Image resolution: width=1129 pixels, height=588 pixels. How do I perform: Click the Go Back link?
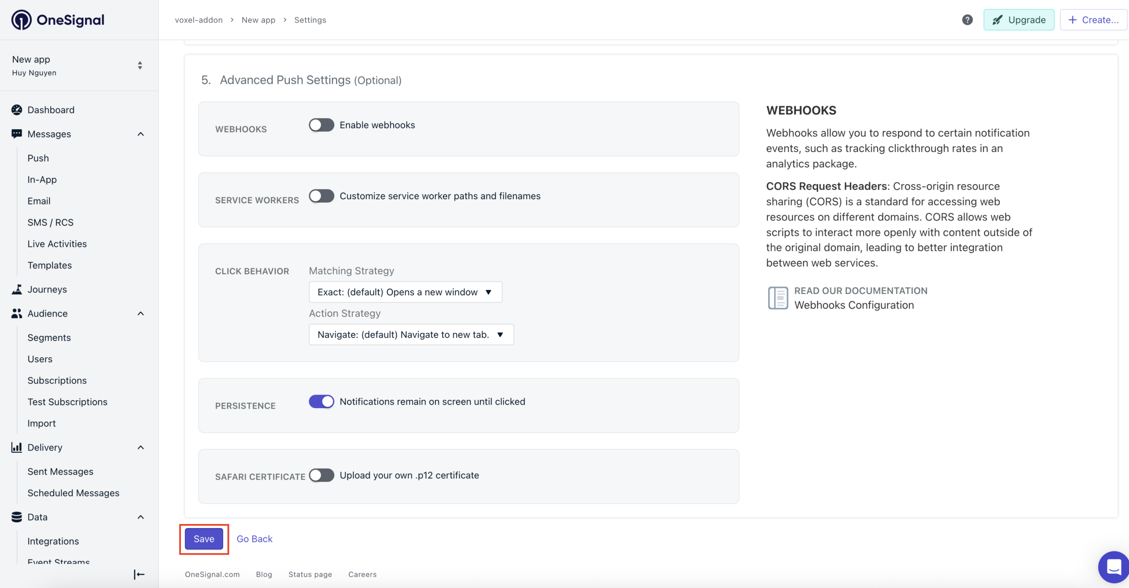[254, 539]
